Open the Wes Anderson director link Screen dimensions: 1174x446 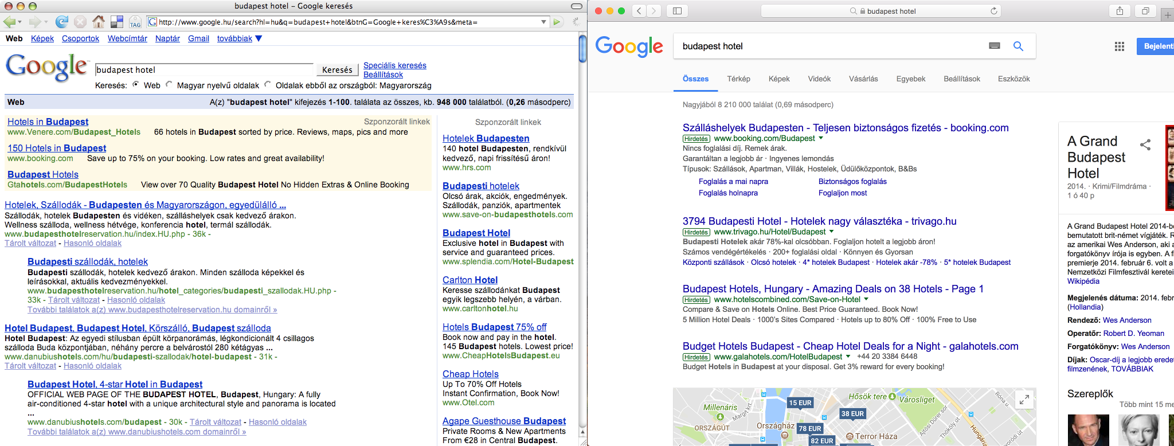click(x=1127, y=320)
